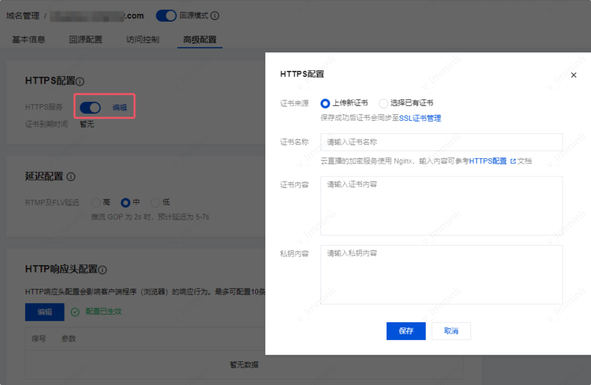Click external link icon after HTTPS配置 link
Viewport: 591px width, 385px height.
(513, 161)
